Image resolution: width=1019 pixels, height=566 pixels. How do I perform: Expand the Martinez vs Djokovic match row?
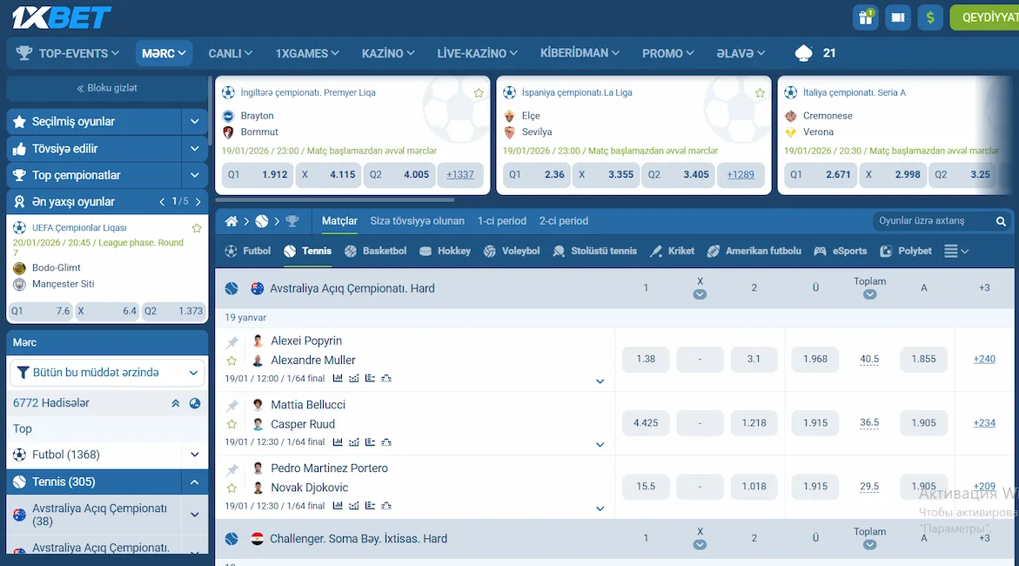(599, 506)
